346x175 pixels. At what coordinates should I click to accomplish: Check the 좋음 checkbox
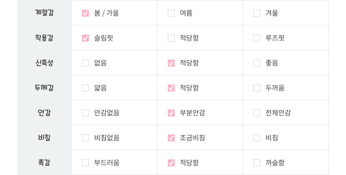(257, 63)
